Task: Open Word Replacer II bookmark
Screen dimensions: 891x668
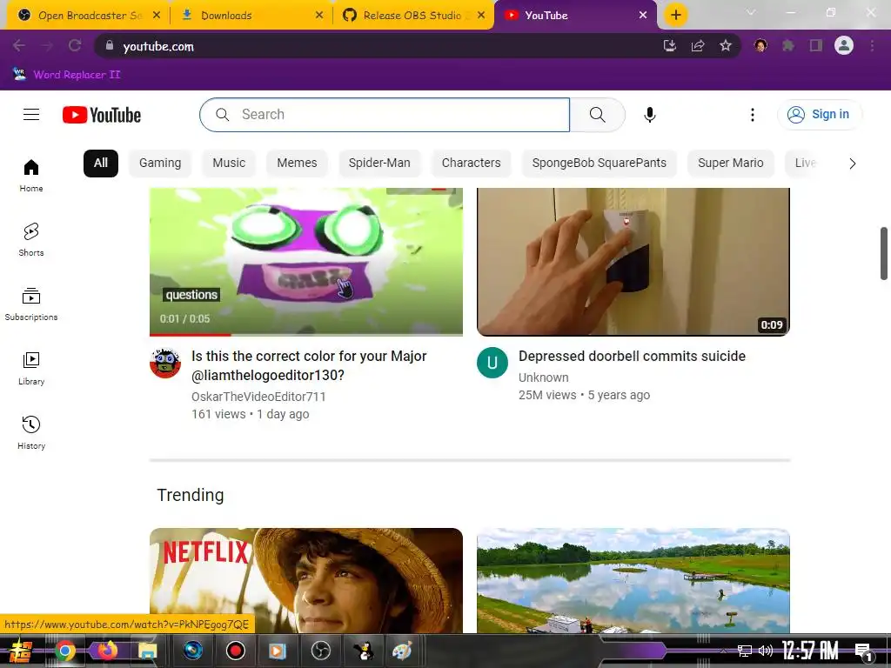Action: click(67, 75)
